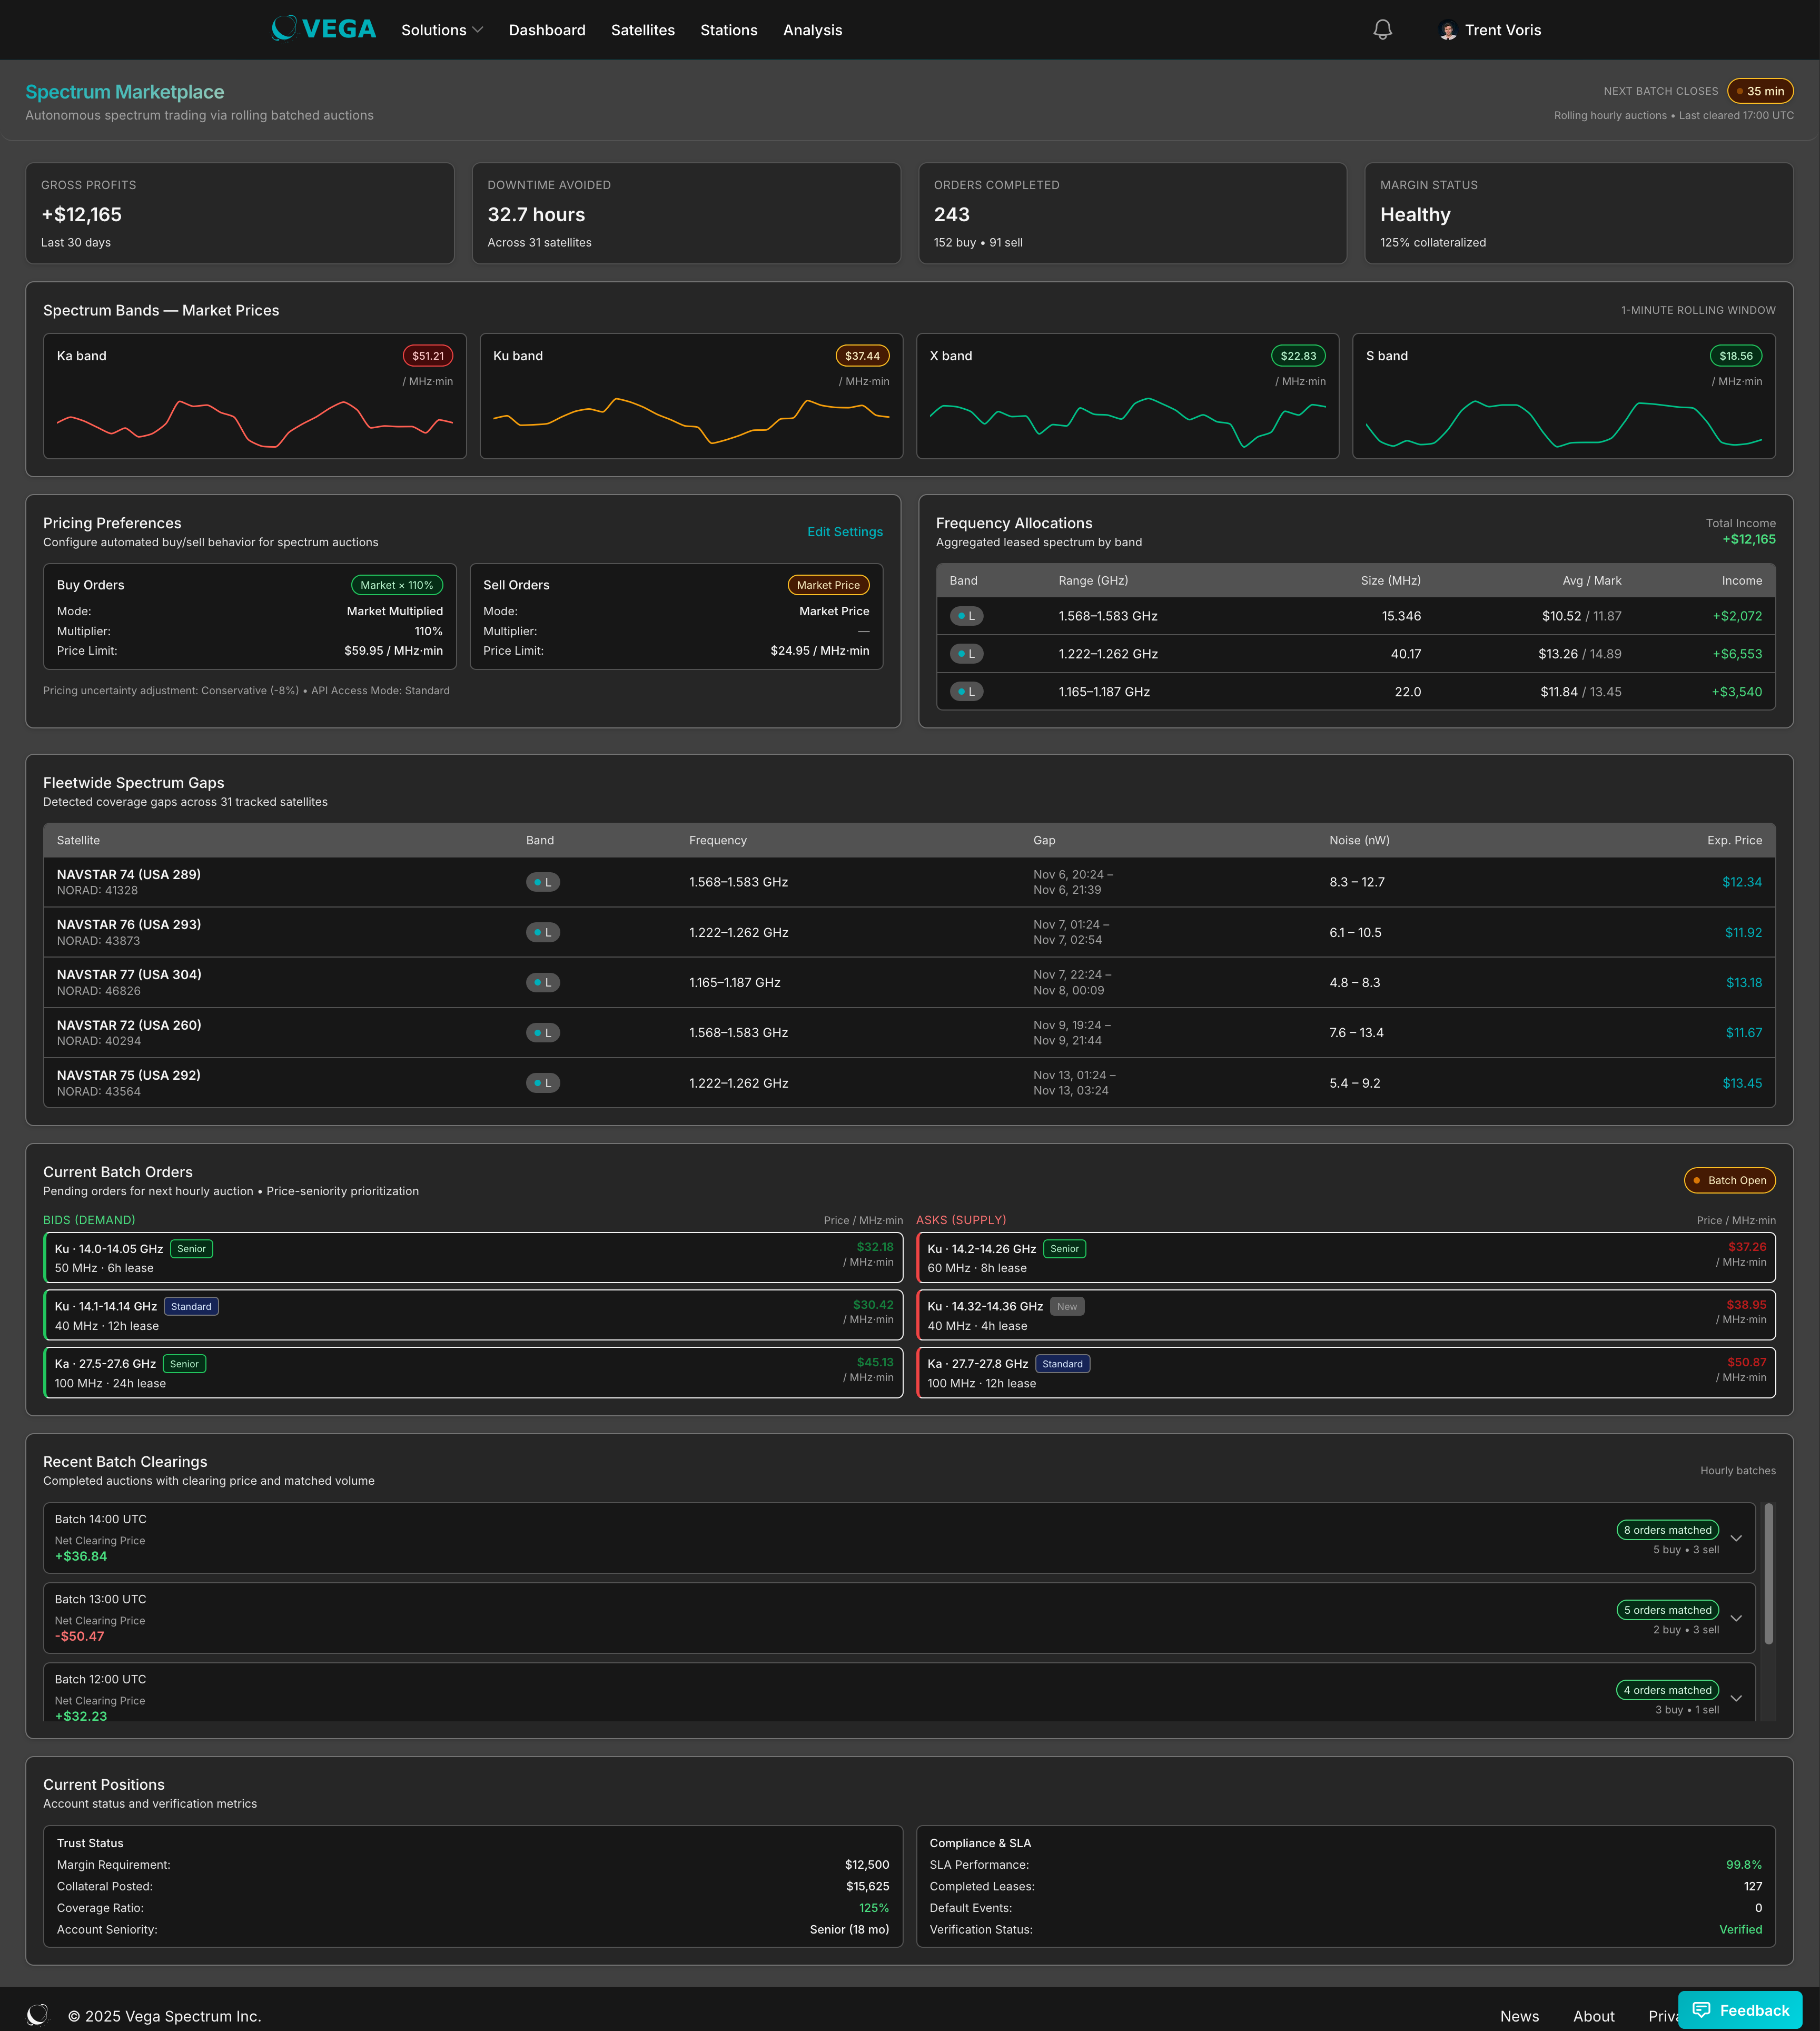Click the $51.21 Ka band price badge
Screen dimensions: 1820x2031
coord(427,355)
